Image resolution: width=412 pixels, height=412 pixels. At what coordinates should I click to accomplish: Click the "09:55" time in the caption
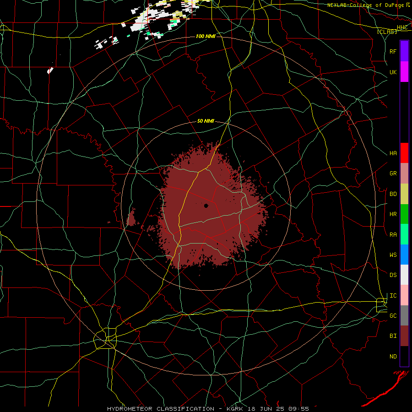pos(300,409)
